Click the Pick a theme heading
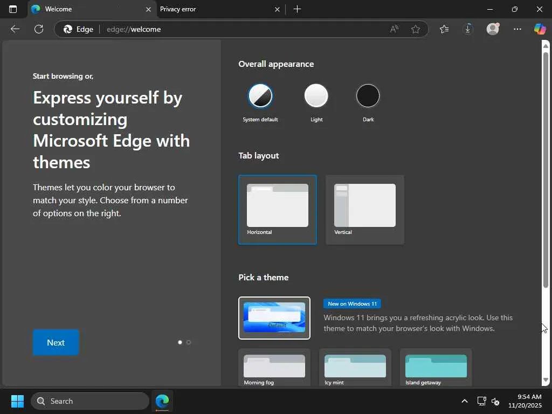Screen dimensions: 552x414 pyautogui.click(x=263, y=278)
